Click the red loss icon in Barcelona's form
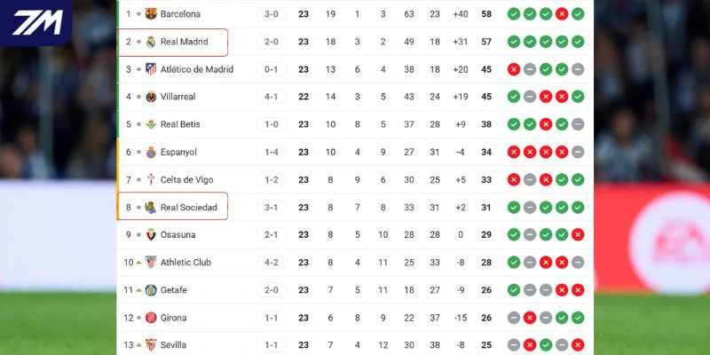710x355 pixels. pos(561,14)
